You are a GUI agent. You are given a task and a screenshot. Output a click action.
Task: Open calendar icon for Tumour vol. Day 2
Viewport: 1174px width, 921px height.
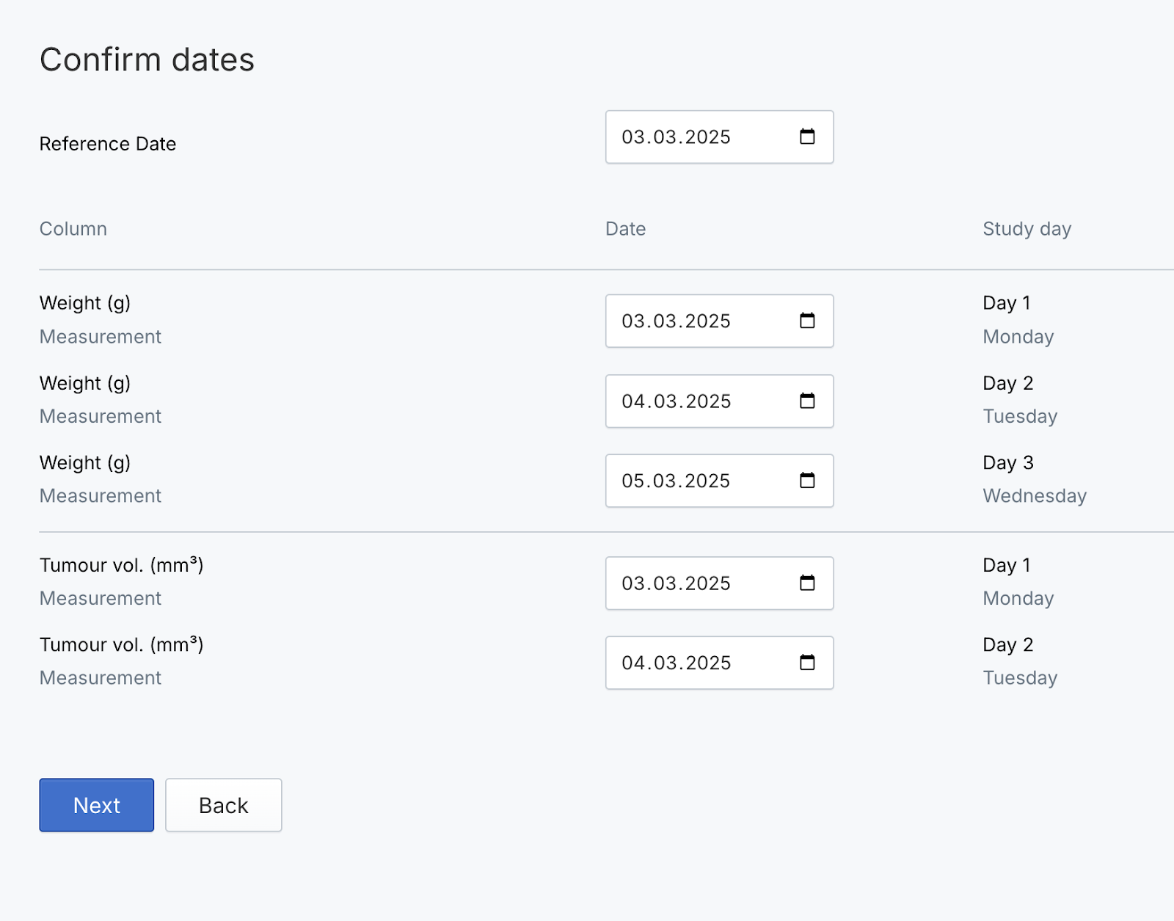807,663
